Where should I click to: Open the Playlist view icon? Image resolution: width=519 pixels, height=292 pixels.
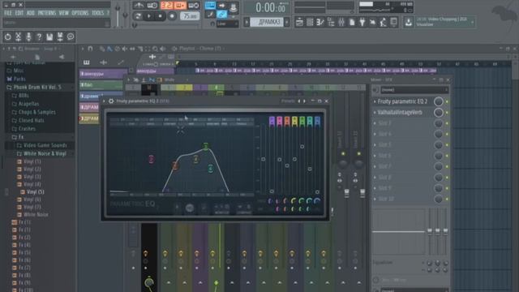click(x=299, y=22)
